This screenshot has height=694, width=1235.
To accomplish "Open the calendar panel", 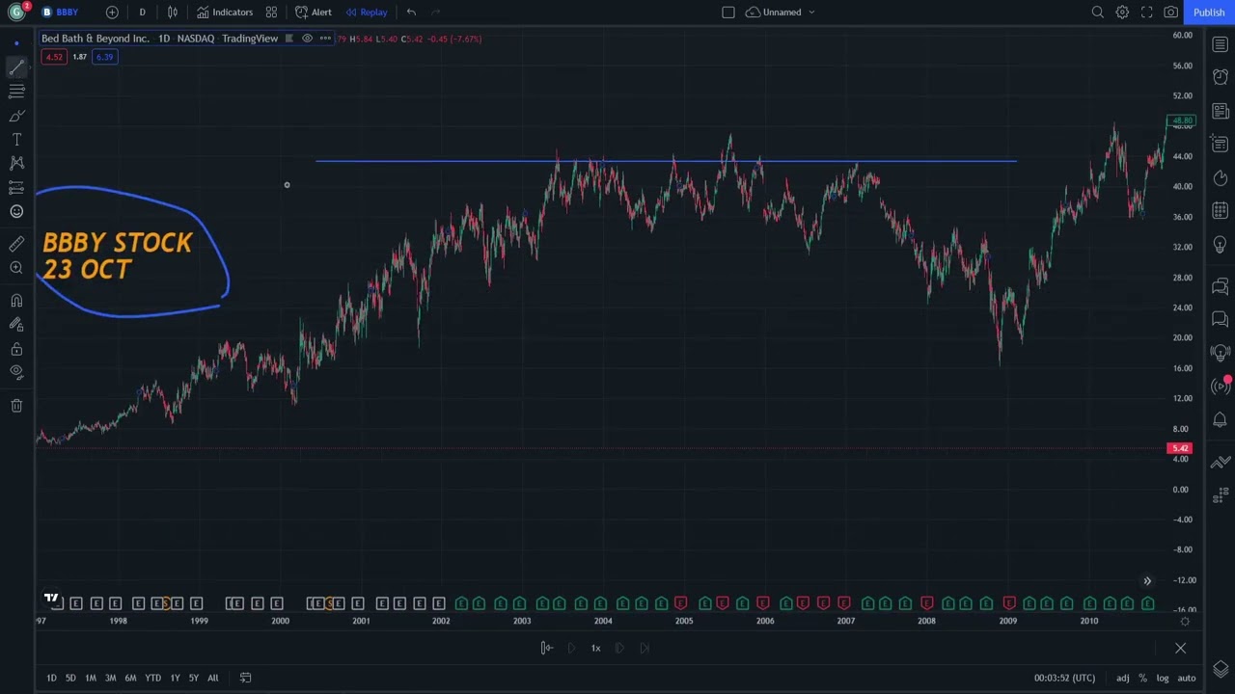I will 1221,211.
